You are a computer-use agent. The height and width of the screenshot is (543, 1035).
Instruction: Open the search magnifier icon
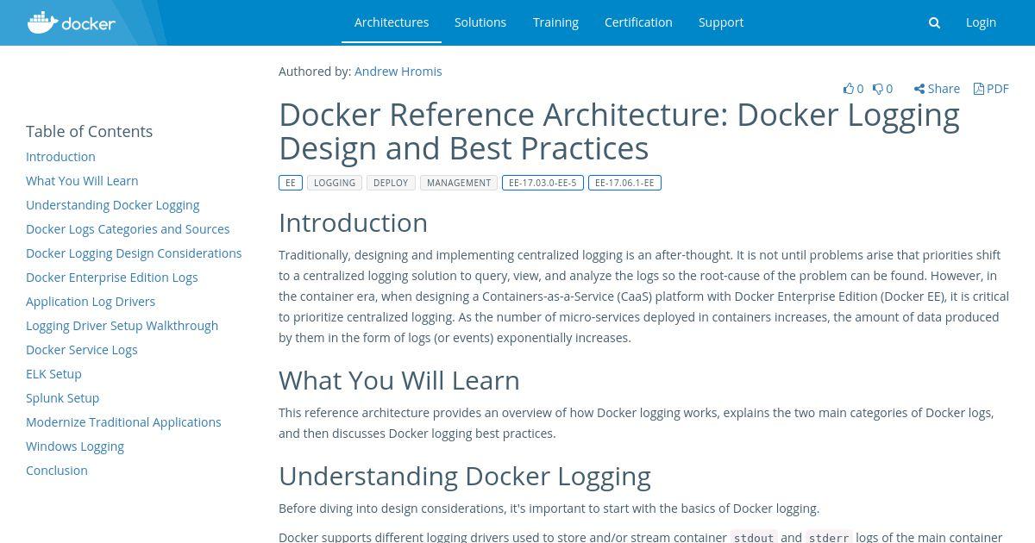tap(934, 23)
